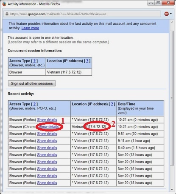Open the Learn more link
176x194 pixels.
pos(30,28)
